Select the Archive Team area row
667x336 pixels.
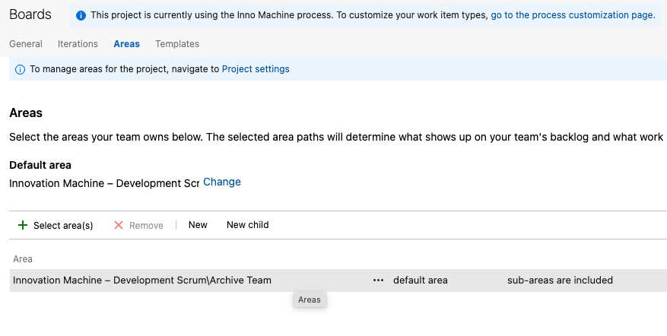tap(142, 281)
